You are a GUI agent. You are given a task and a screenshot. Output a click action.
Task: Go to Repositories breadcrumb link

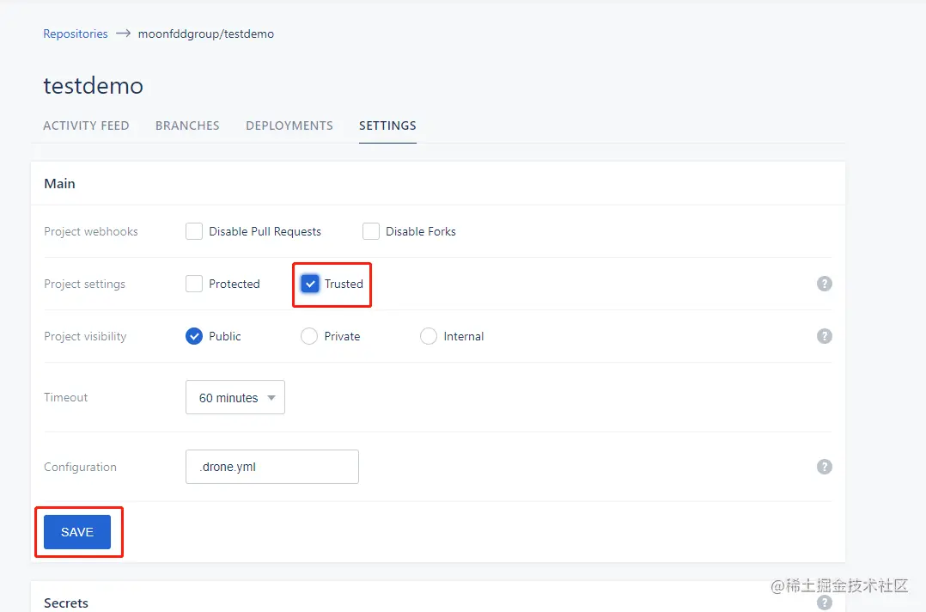[x=76, y=34]
